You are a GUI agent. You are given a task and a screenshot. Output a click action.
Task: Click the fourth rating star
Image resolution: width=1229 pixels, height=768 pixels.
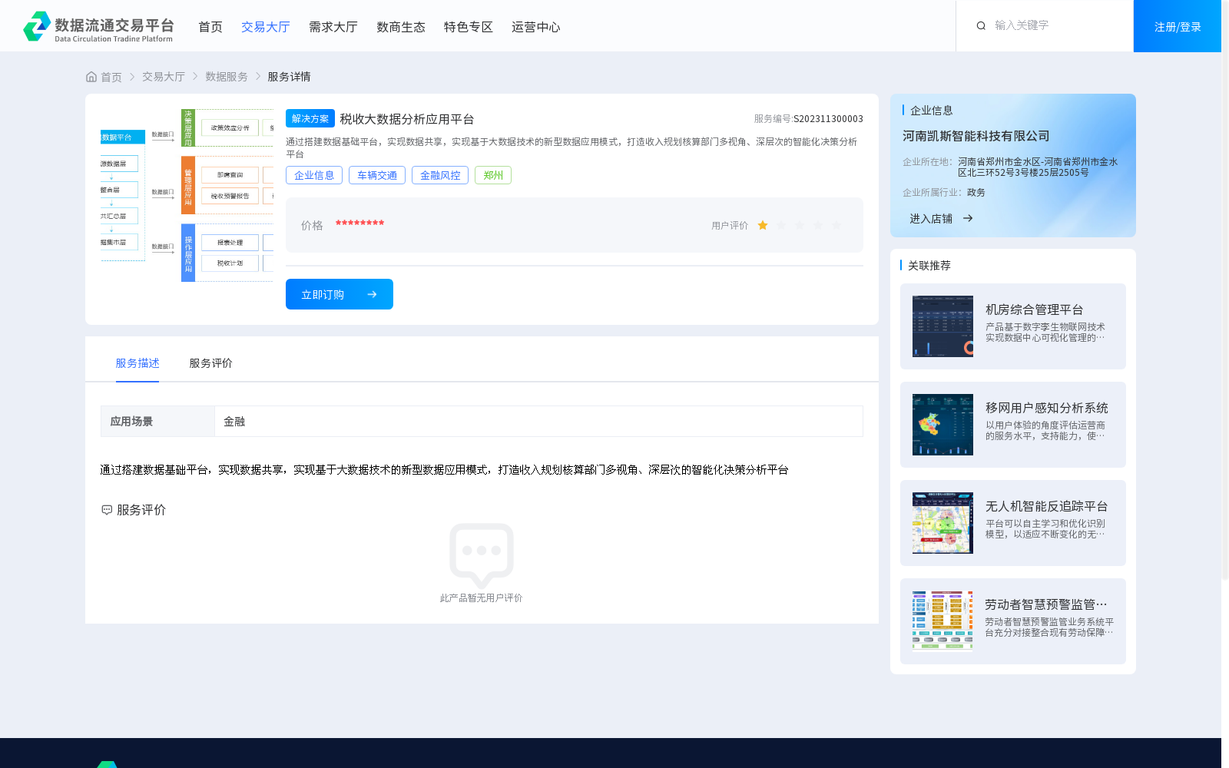(x=818, y=225)
